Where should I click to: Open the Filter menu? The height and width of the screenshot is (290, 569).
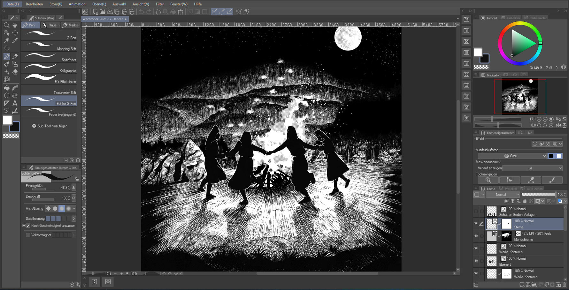coord(160,4)
